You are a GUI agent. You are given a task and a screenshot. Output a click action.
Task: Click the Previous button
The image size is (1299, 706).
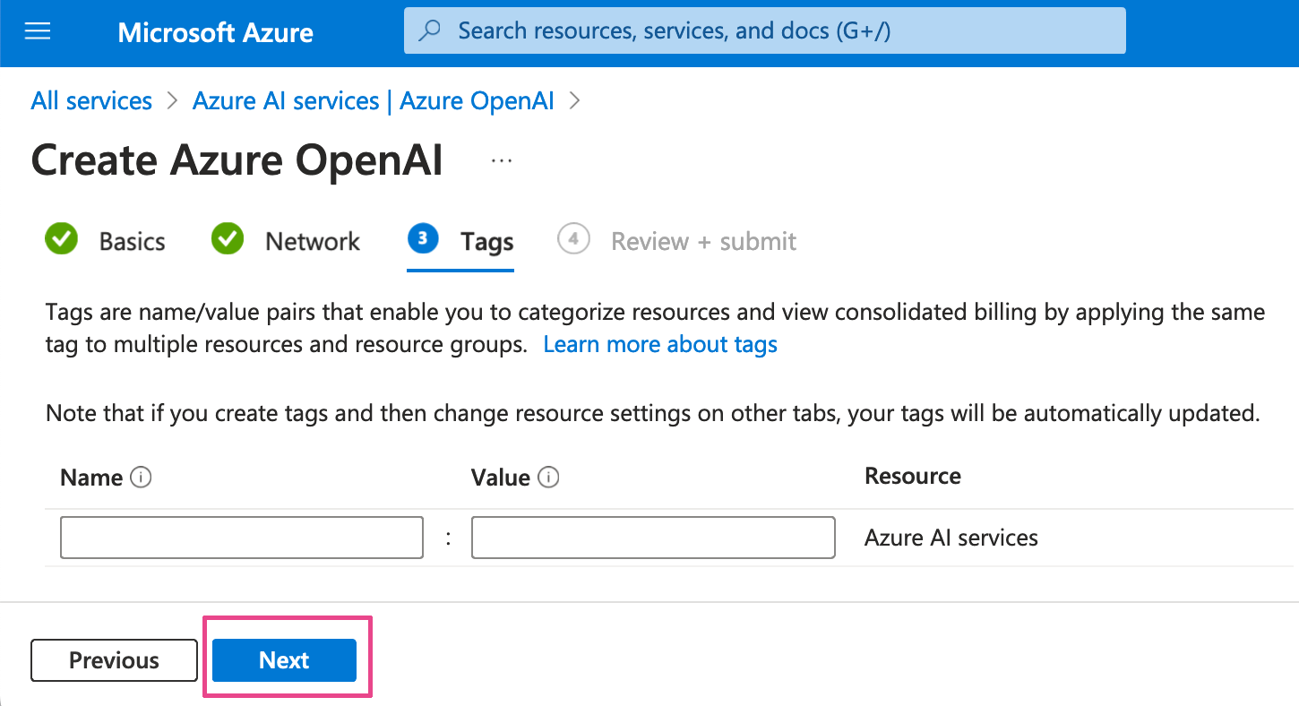[114, 660]
